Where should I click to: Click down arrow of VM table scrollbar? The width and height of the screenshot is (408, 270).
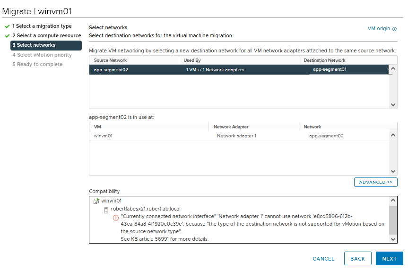point(393,171)
